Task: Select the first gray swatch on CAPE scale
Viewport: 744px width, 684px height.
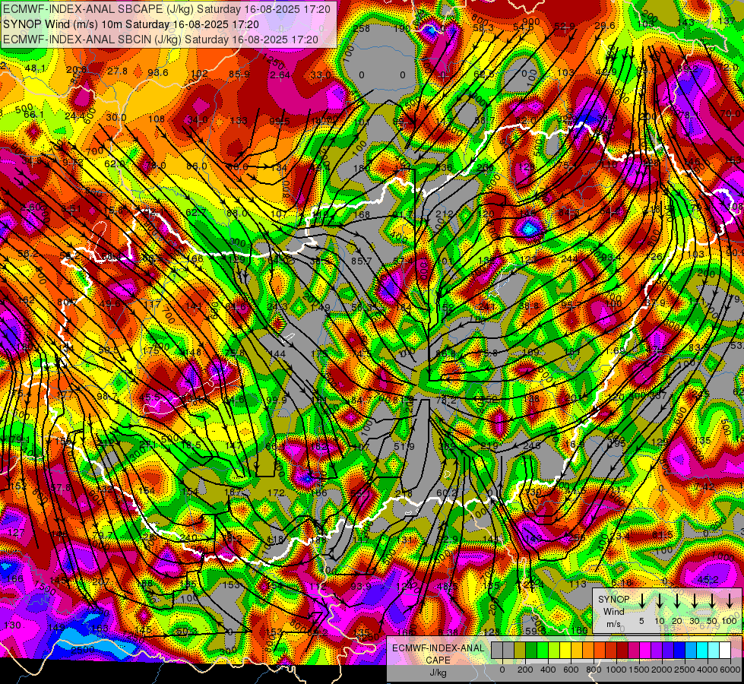Action: pos(497,651)
